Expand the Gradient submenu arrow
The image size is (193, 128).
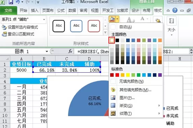[159, 105]
